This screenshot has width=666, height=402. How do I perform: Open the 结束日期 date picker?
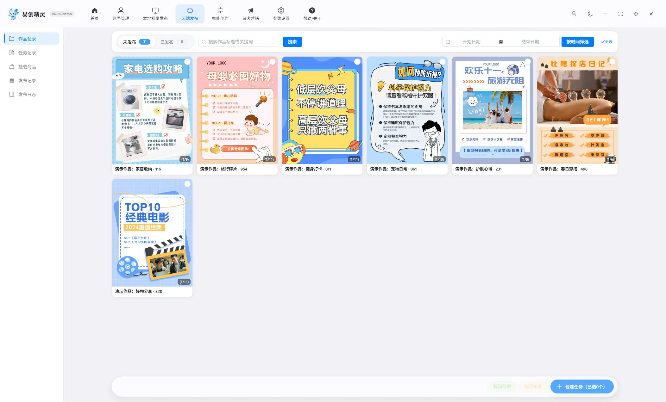(x=530, y=42)
